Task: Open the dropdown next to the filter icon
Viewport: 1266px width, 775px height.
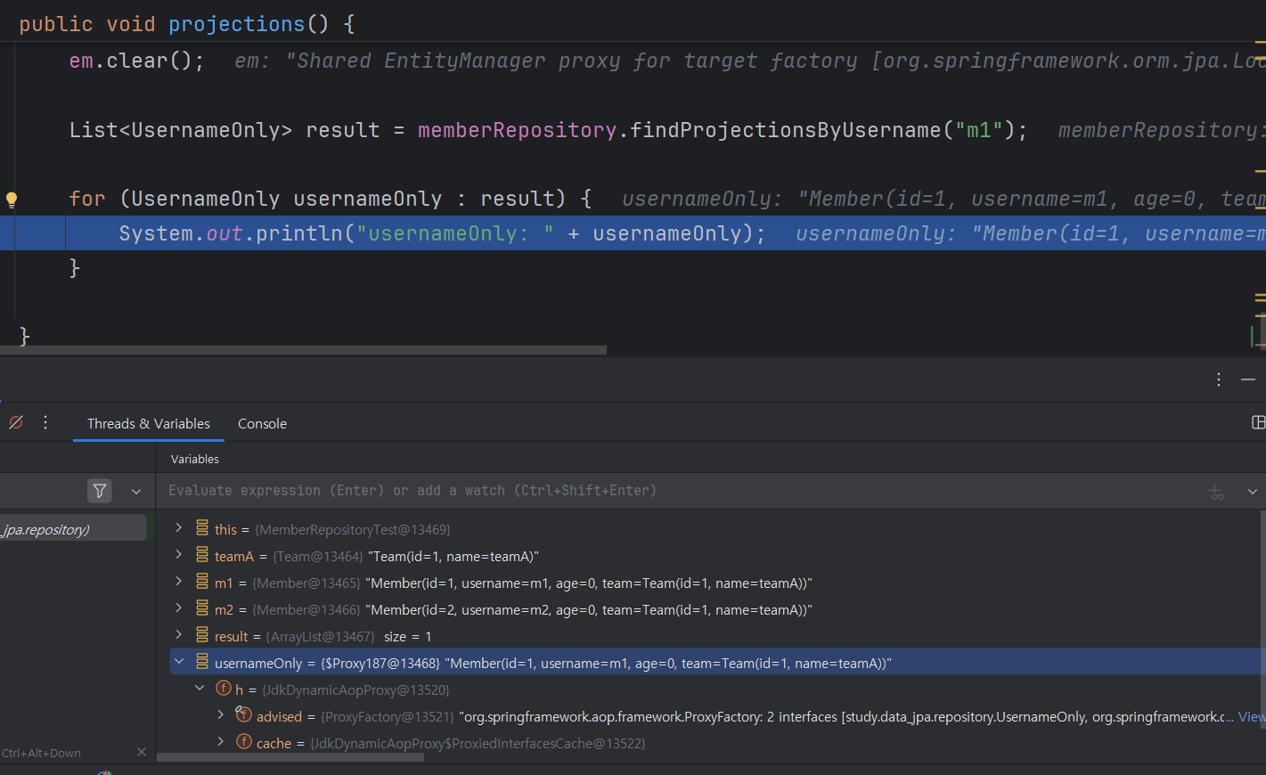Action: point(136,491)
